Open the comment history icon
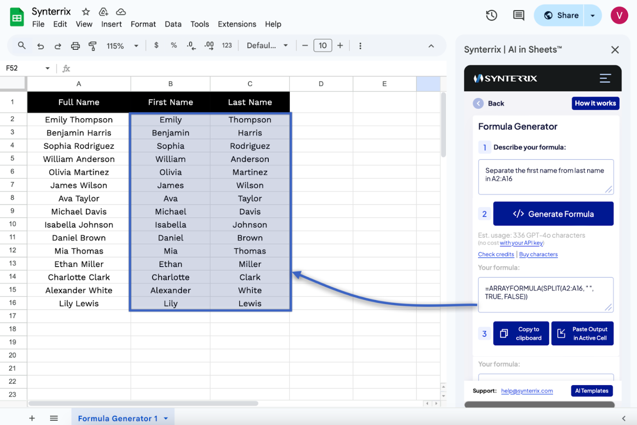This screenshot has height=425, width=637. pos(518,15)
